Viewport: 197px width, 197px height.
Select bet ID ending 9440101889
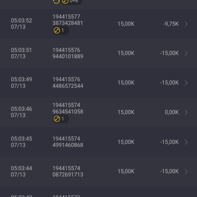tap(68, 53)
